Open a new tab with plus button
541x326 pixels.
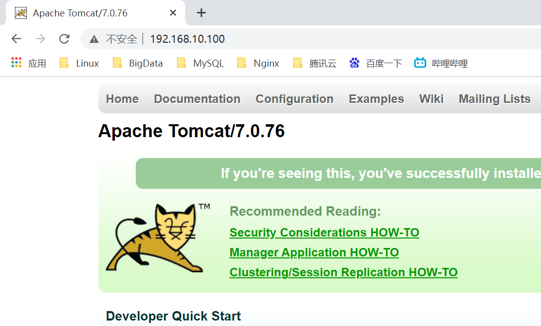click(201, 13)
